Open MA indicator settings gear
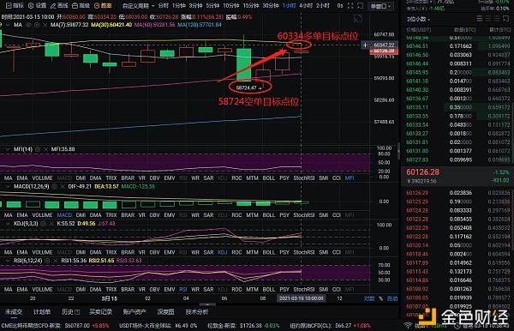The image size is (514, 331). pos(37,25)
